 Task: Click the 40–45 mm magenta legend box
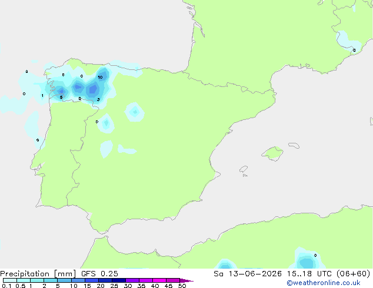pos(159,280)
